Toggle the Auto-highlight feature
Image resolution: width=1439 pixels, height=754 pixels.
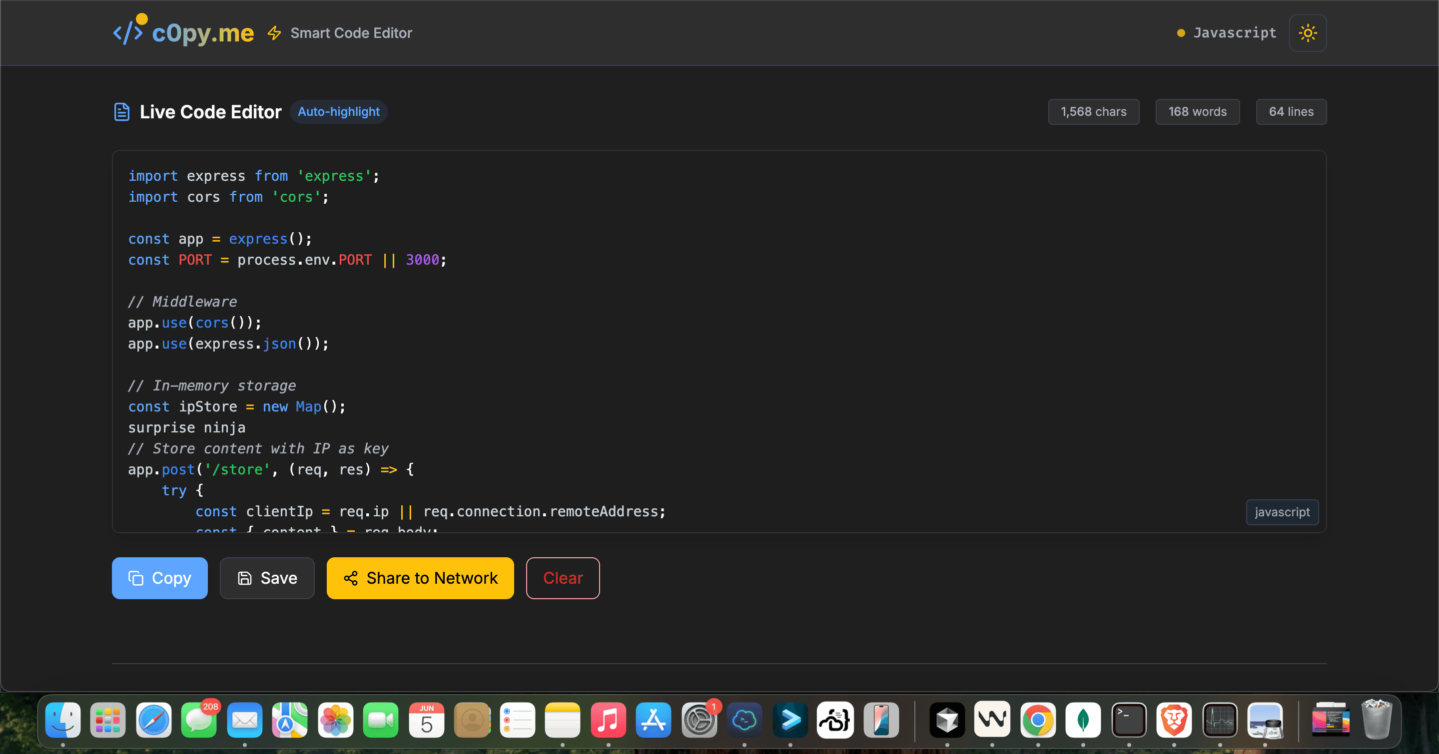(339, 112)
